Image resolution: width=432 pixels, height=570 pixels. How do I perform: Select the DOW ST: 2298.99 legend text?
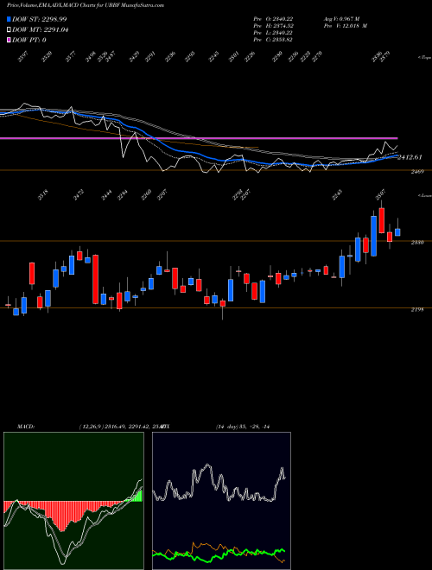[x=39, y=19]
